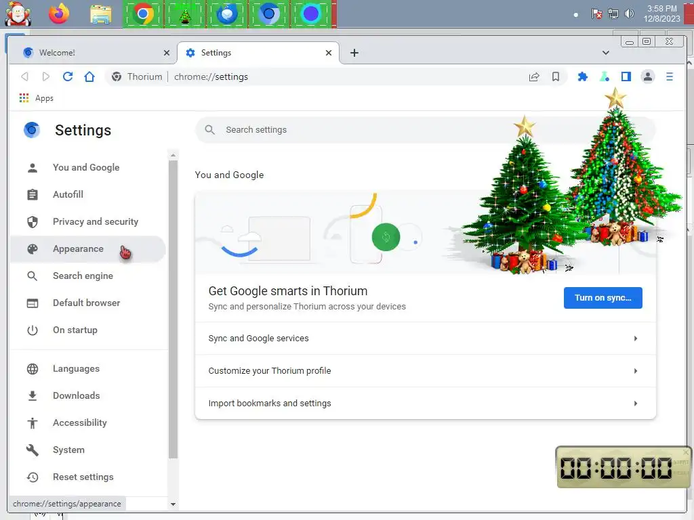The image size is (694, 520).
Task: Click the Turn on sync button
Action: pos(603,298)
